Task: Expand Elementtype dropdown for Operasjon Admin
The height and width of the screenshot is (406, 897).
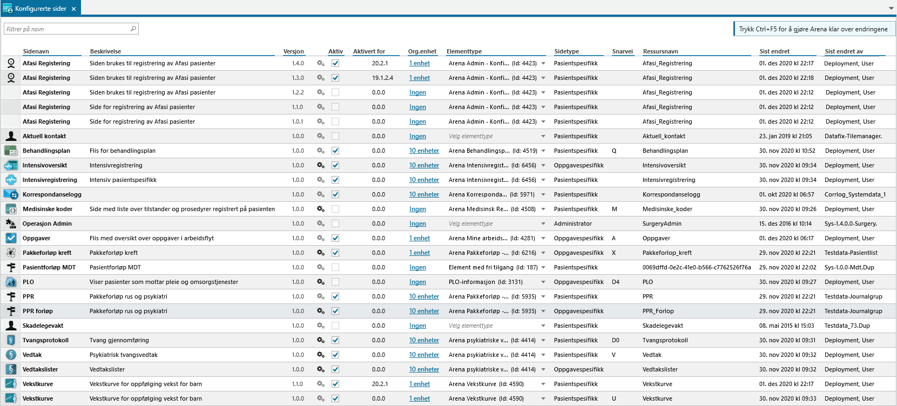Action: (x=543, y=224)
